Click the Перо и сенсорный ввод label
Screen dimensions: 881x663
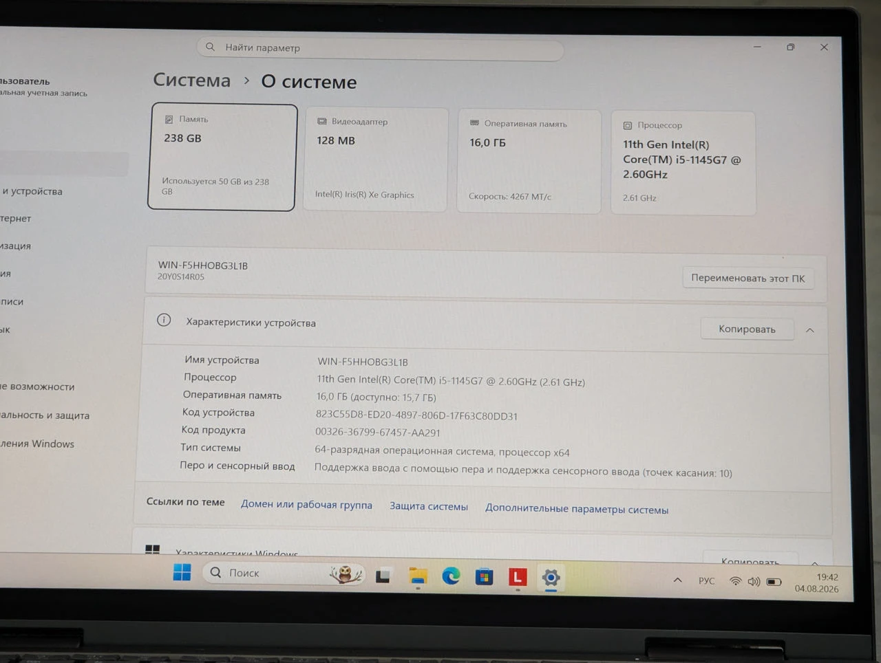pyautogui.click(x=237, y=466)
